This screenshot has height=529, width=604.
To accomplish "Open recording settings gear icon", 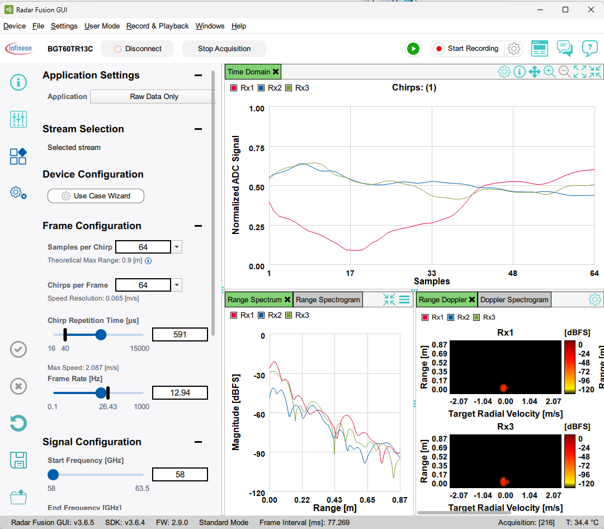I will tap(514, 49).
